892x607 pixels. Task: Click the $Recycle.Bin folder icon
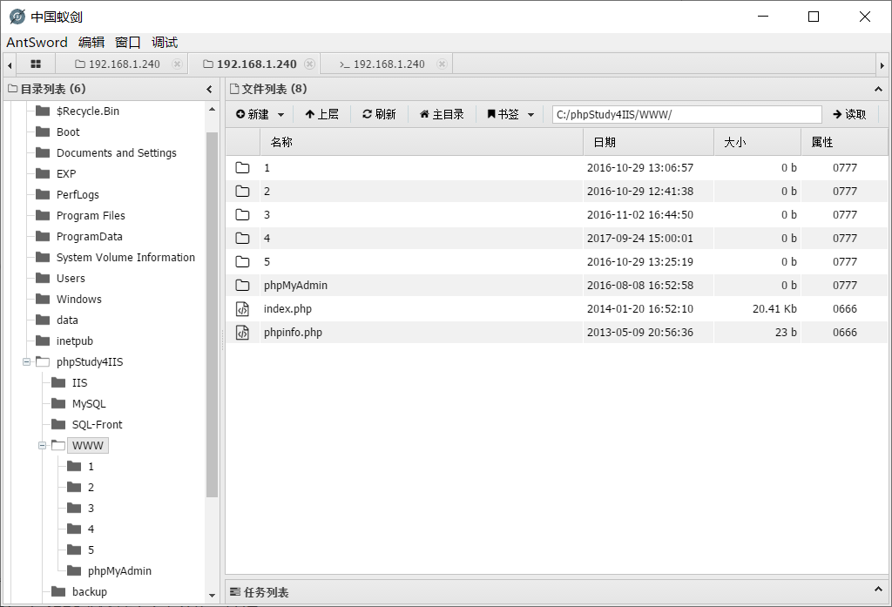point(43,111)
